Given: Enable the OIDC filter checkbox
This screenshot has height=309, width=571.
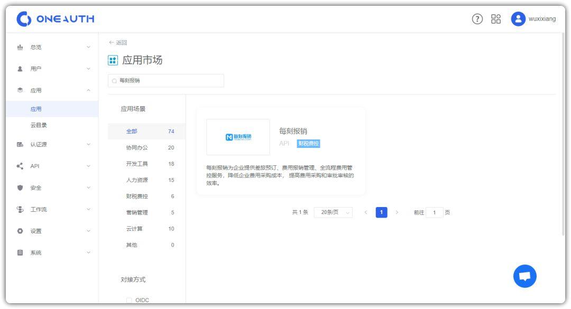Looking at the screenshot, I should pyautogui.click(x=128, y=300).
